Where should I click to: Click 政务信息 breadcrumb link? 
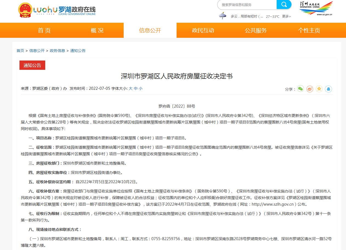57,51
